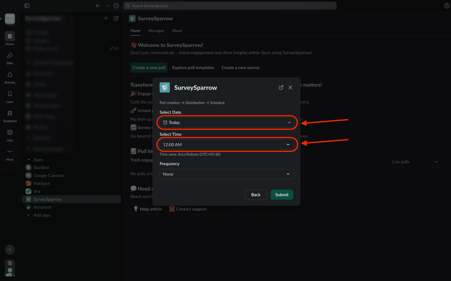Select HubSpot in the Apps list
Viewport: 451px width, 281px height.
point(42,183)
